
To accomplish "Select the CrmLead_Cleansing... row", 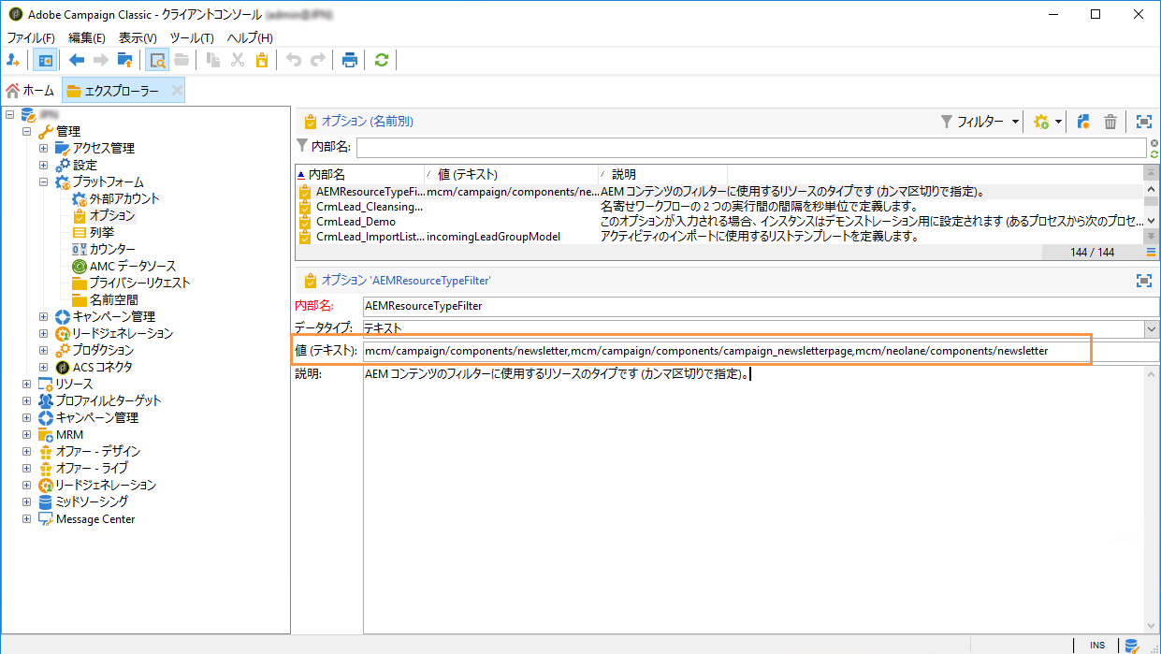I will (x=718, y=206).
